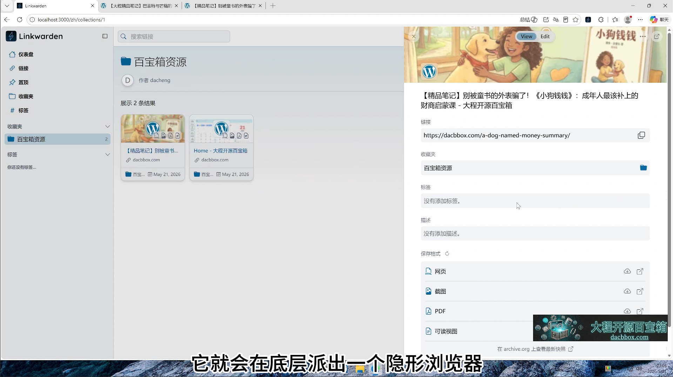Viewport: 673px width, 377px height.
Task: Click the Home - 大程开源百宝箱 card title
Action: tap(221, 151)
